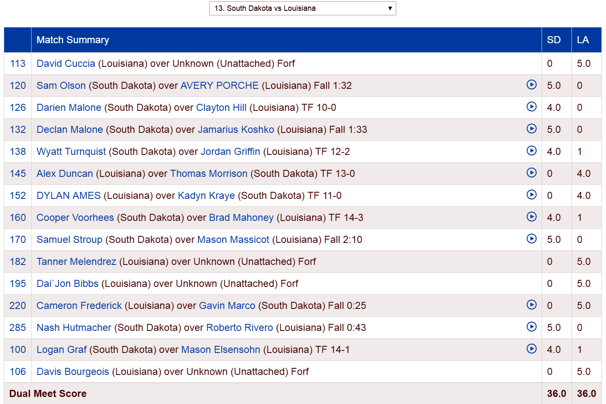Play video for Nash Hutmacher match
The image size is (606, 404).
(x=531, y=327)
